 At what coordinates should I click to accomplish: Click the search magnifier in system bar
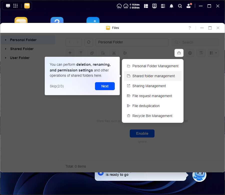click(180, 6)
